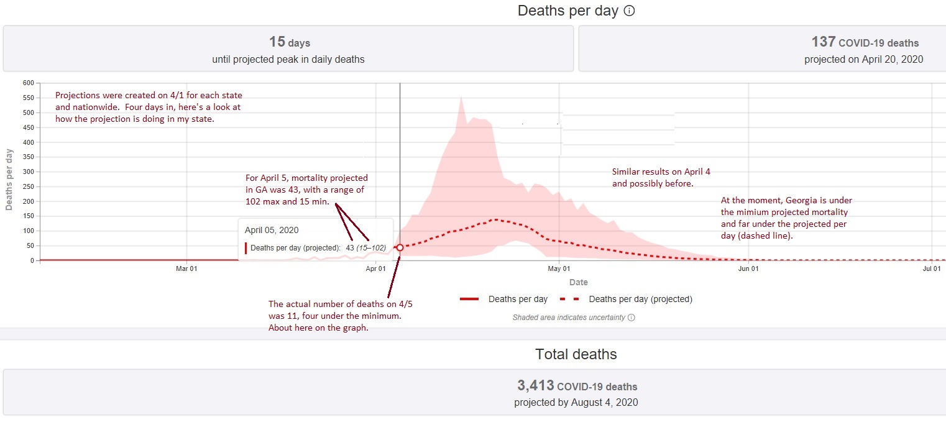Click the info icon beside the Deaths per day title

pos(629,11)
